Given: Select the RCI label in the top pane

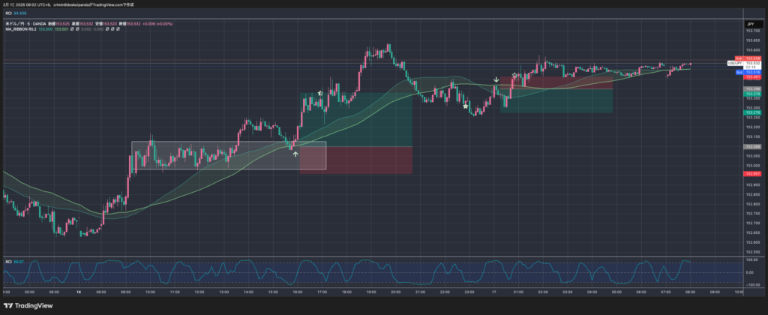Looking at the screenshot, I should (8, 13).
